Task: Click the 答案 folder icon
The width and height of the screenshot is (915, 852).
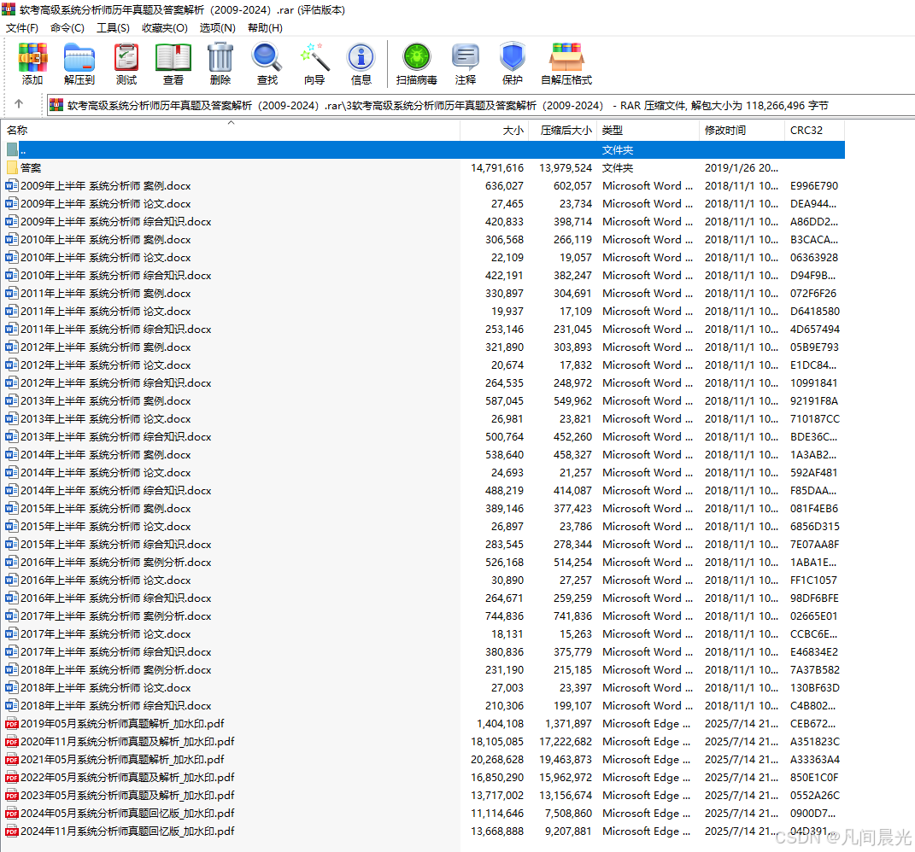Action: tap(12, 168)
